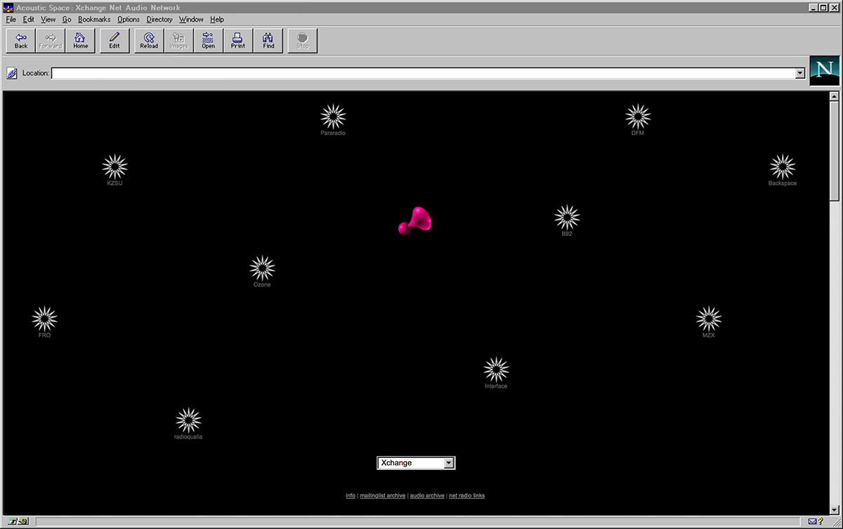Image resolution: width=843 pixels, height=529 pixels.
Task: Select the MZX star icon
Action: coord(709,319)
